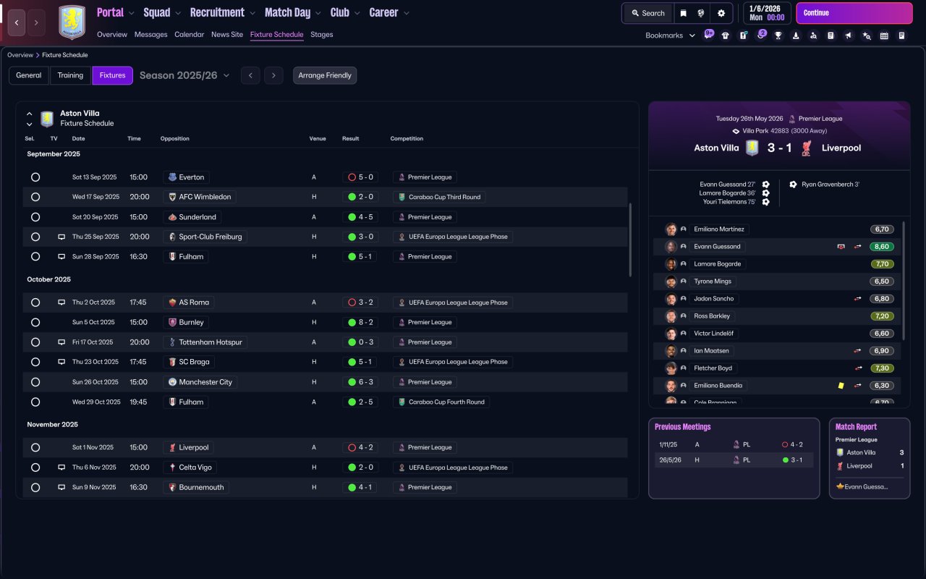Open the Season 2025/26 dropdown
926x579 pixels.
pos(184,75)
